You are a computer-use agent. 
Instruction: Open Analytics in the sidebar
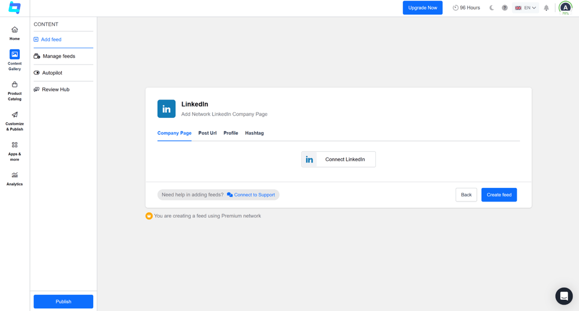pyautogui.click(x=14, y=179)
